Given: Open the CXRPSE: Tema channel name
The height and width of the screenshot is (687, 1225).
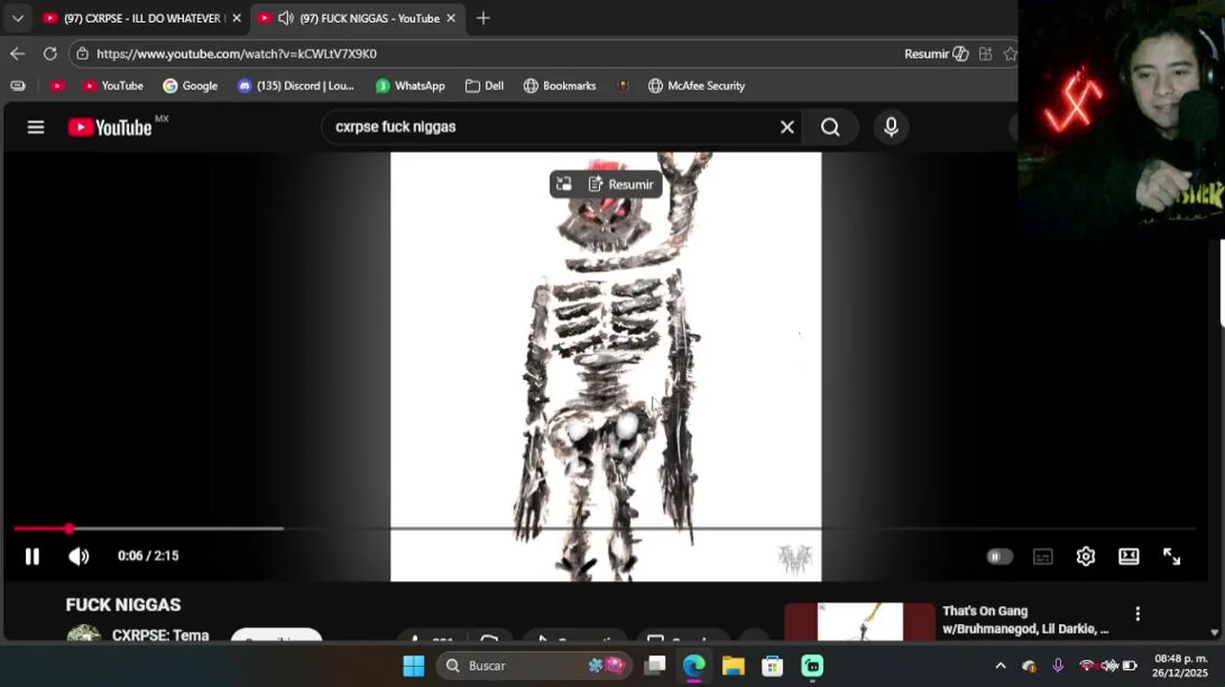Looking at the screenshot, I should click(x=160, y=635).
